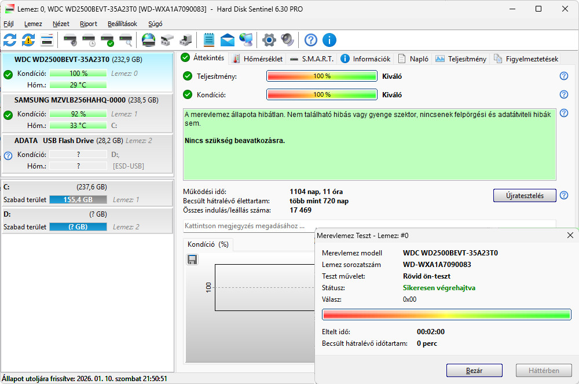The width and height of the screenshot is (579, 384).
Task: Click help icon next to Teljesítmény bar
Action: [563, 76]
